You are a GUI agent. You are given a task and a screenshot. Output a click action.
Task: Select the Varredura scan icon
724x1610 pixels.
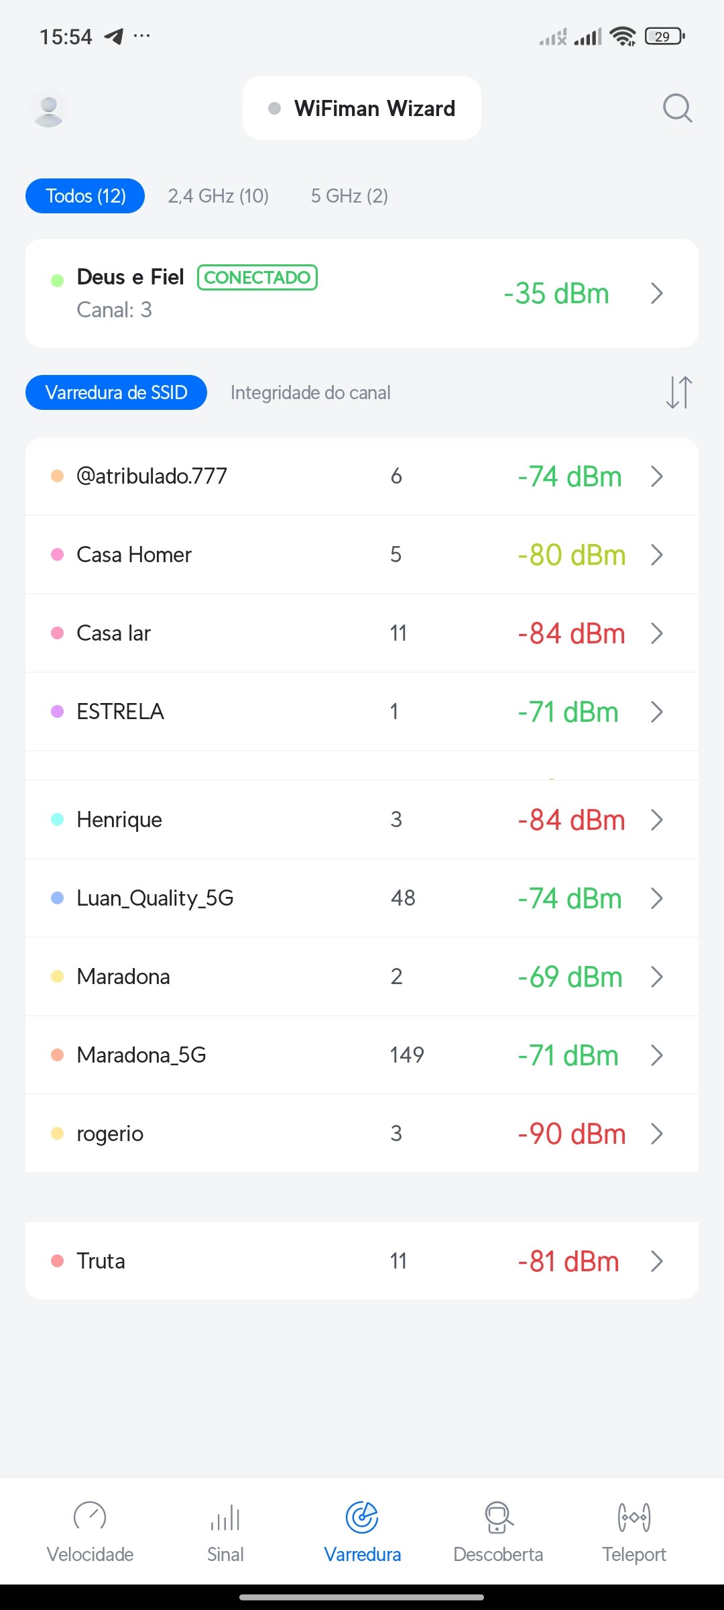[x=362, y=1517]
